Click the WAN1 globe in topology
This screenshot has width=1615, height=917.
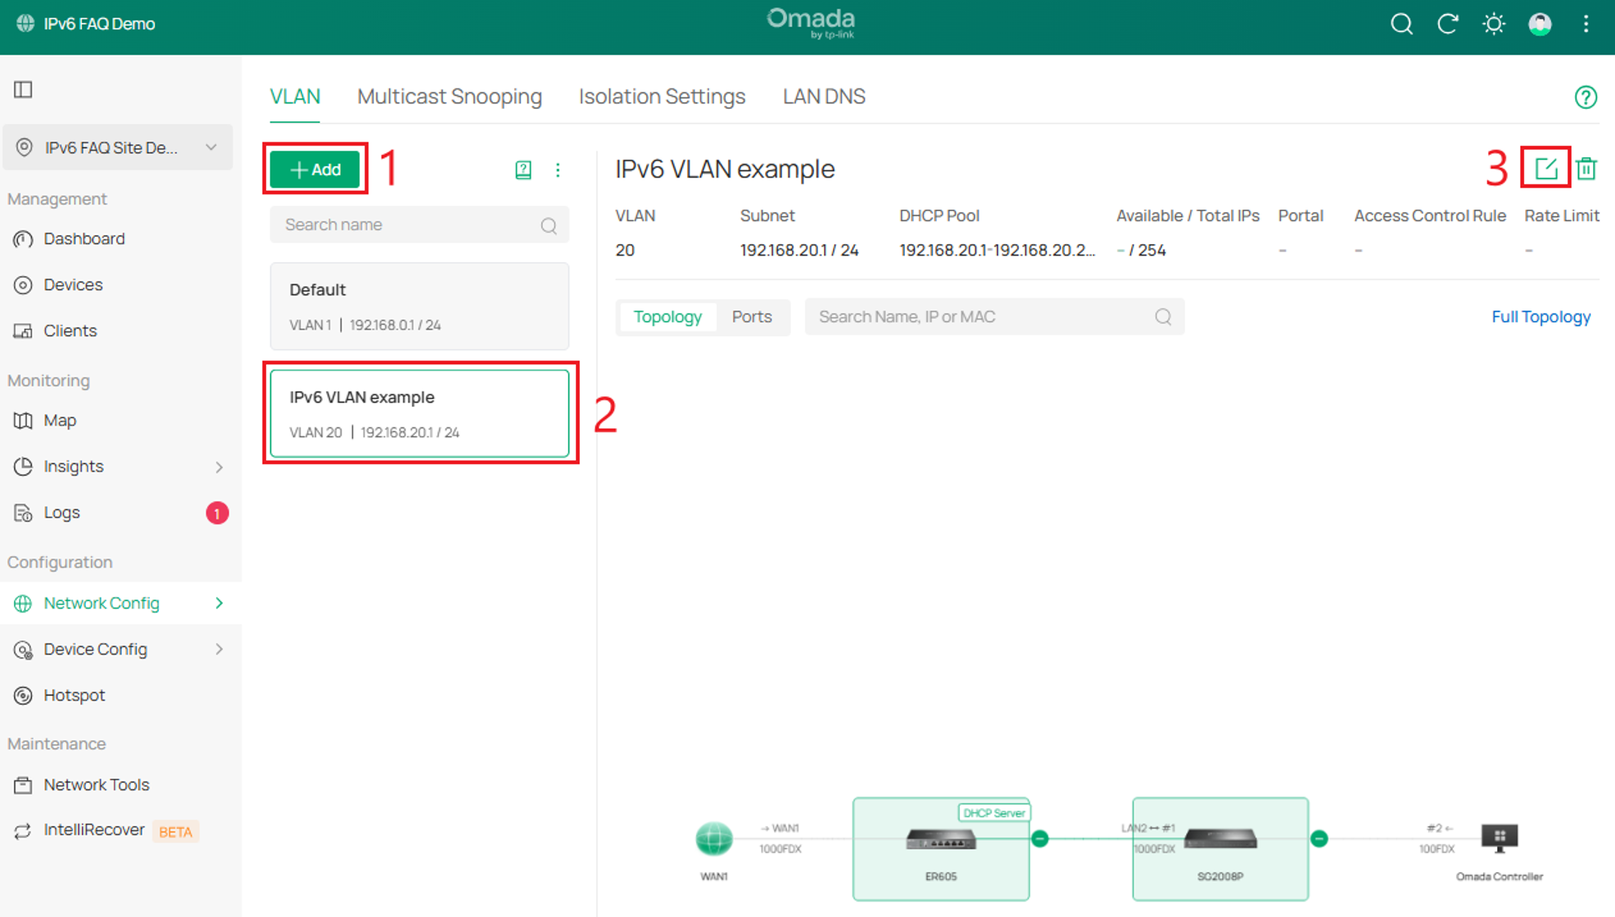point(714,838)
